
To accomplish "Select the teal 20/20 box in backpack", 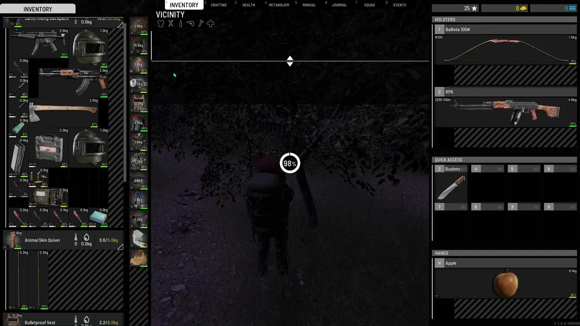I will 98,217.
